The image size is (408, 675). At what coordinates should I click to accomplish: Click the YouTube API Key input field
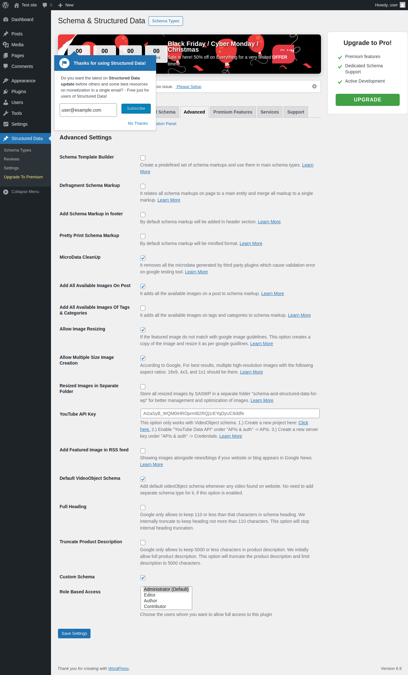pyautogui.click(x=230, y=413)
